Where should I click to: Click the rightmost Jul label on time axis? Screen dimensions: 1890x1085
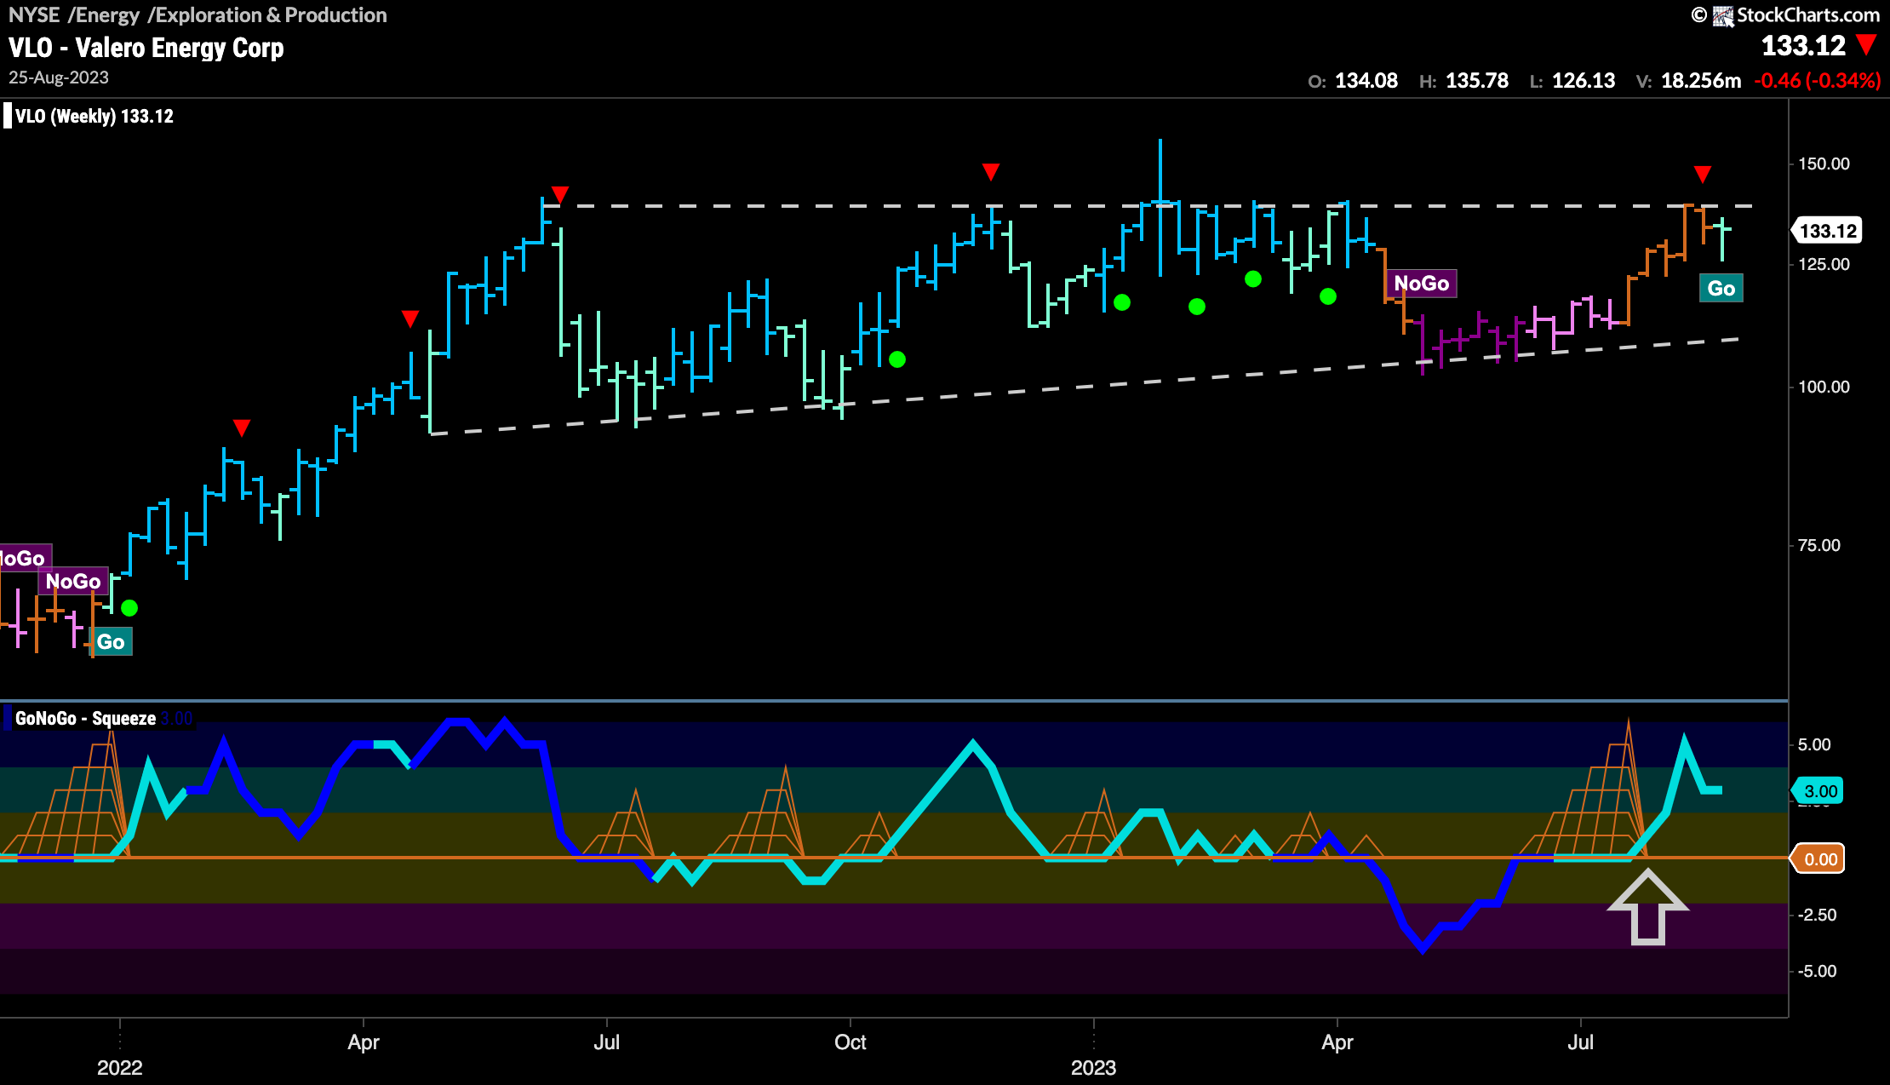point(1580,1042)
